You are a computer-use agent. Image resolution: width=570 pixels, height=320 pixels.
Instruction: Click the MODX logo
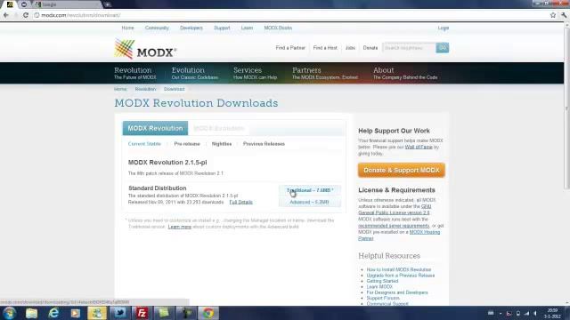point(145,50)
